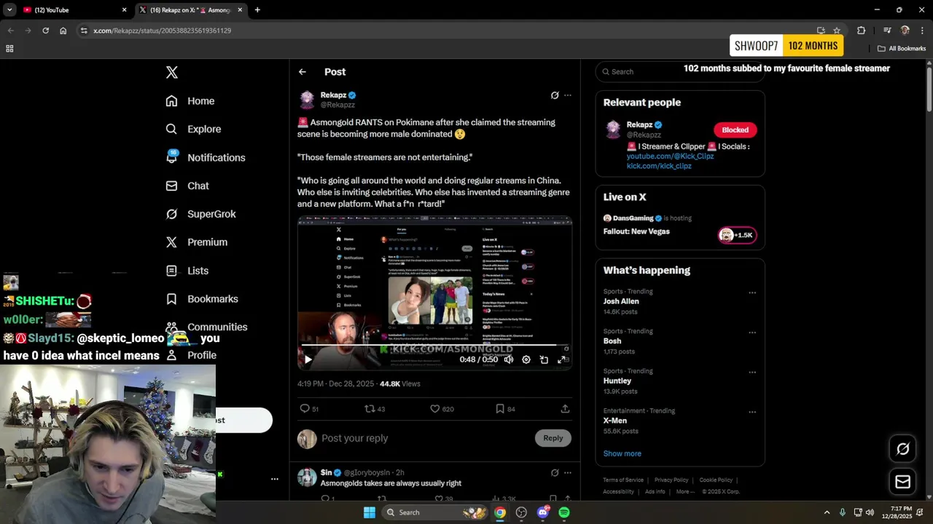Click the repost icon with 43
This screenshot has width=933, height=524.
(x=370, y=409)
